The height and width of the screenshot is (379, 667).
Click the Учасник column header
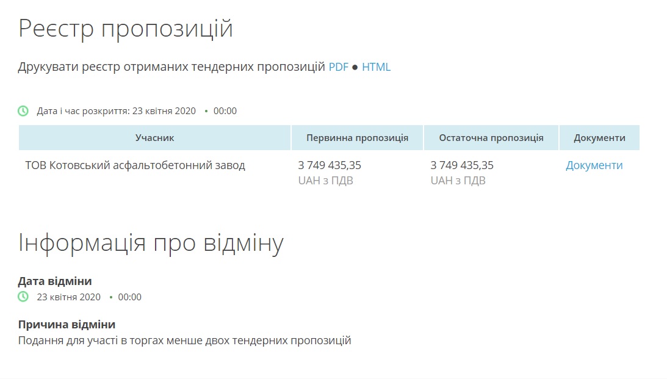154,138
